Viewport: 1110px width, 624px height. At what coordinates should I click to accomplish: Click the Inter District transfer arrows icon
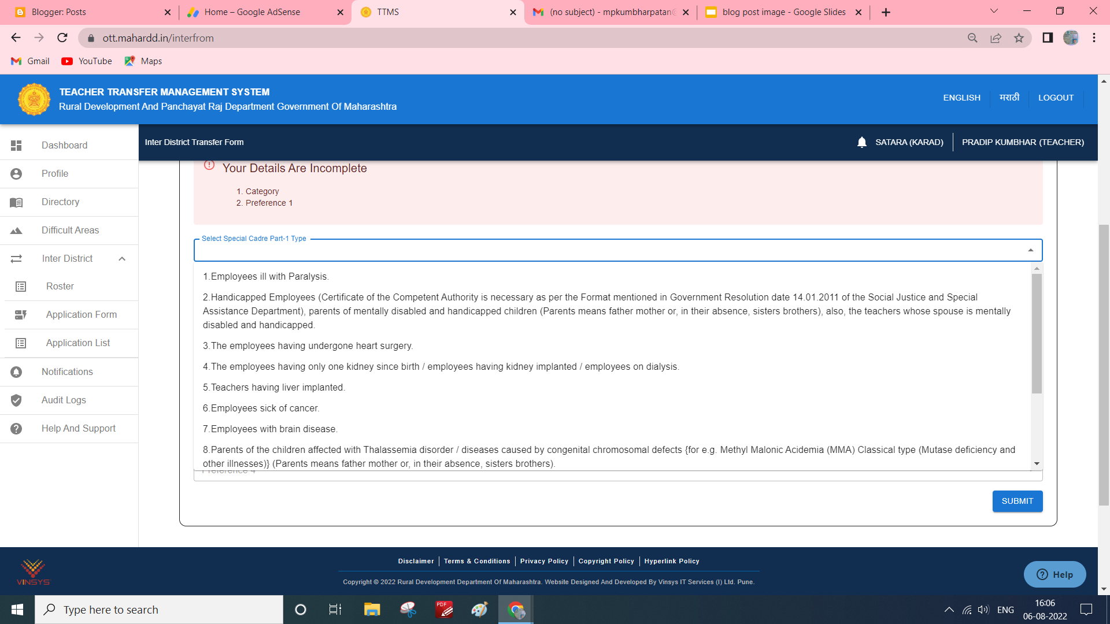point(16,259)
